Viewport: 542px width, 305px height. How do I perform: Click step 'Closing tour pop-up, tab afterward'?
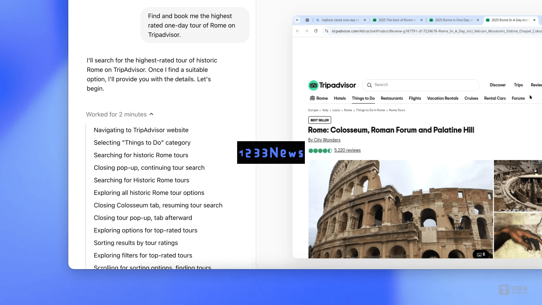coord(143,218)
